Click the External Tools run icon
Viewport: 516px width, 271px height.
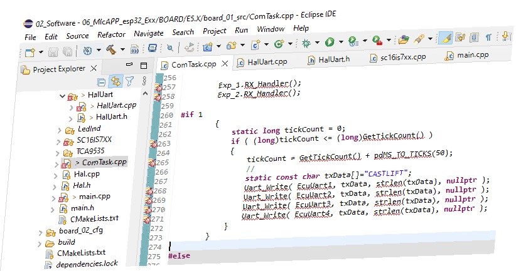tap(377, 40)
